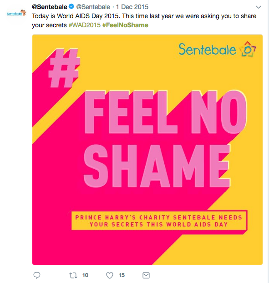Click the grey @Sentebale handle
Viewport: 269px width, 283px height.
(93, 7)
